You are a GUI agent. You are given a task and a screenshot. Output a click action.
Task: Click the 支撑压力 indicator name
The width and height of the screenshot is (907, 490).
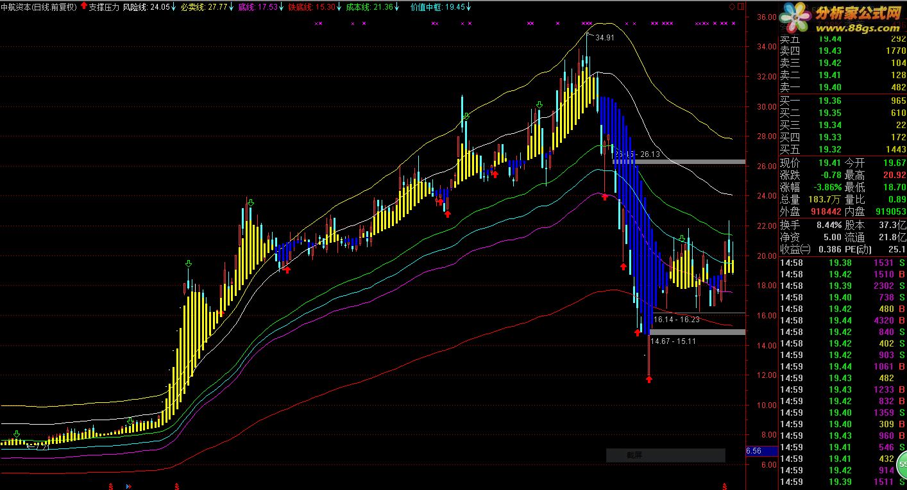point(104,7)
